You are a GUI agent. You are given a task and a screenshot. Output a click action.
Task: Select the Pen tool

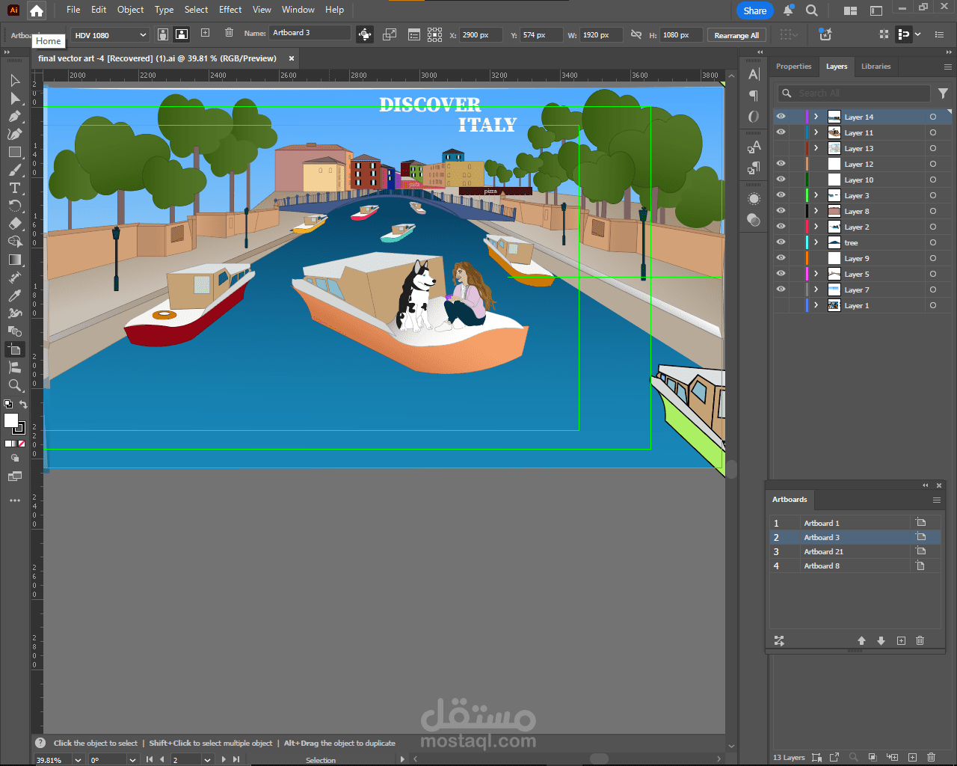14,117
